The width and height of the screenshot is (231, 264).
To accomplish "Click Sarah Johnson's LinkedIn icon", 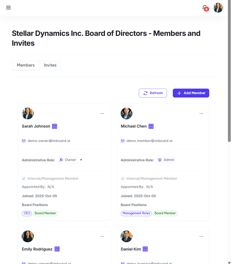I will (x=55, y=126).
